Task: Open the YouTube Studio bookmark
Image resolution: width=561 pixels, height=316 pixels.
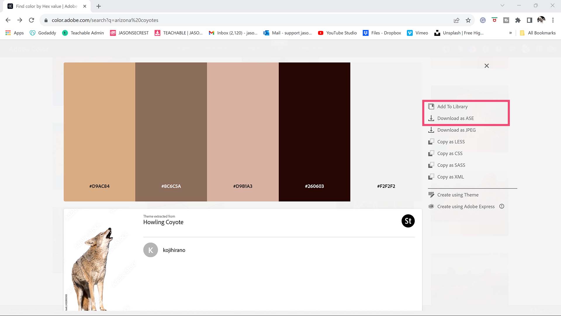Action: click(x=337, y=33)
